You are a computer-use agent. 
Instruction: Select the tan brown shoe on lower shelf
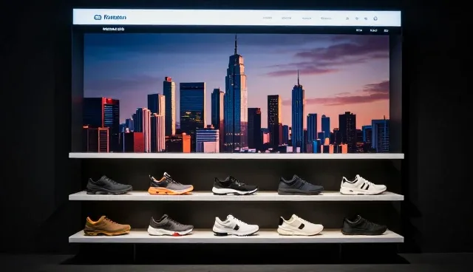(106, 225)
